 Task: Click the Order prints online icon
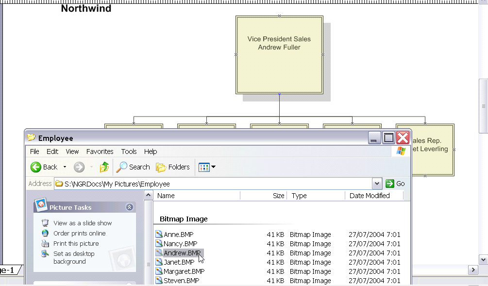pos(45,233)
